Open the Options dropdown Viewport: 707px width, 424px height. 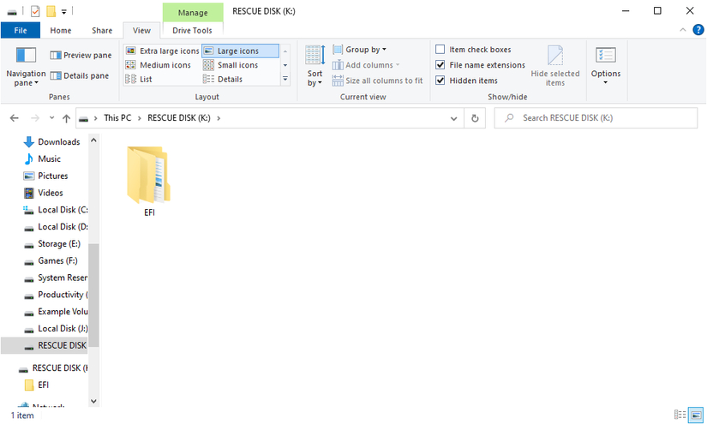(x=606, y=66)
